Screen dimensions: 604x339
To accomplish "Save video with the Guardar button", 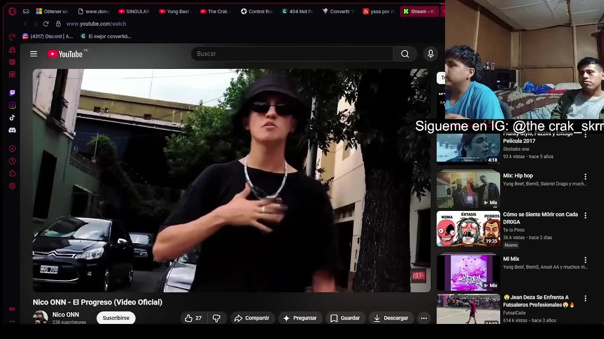I will pos(345,318).
